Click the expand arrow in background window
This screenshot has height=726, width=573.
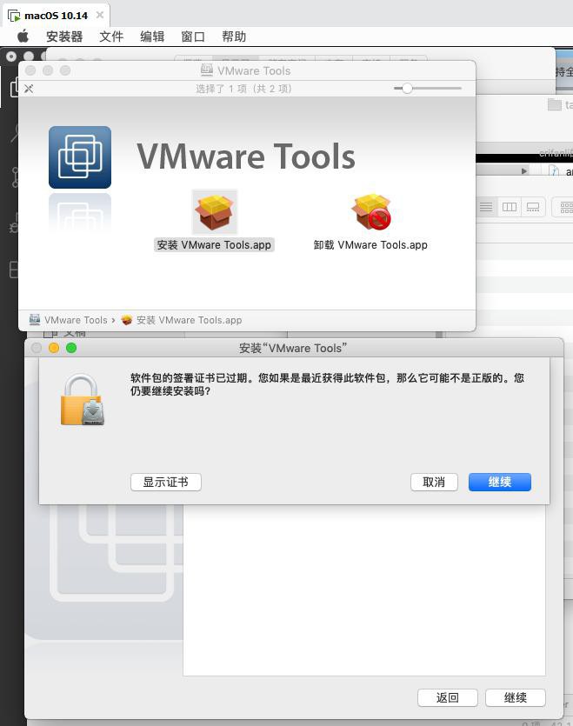[524, 171]
